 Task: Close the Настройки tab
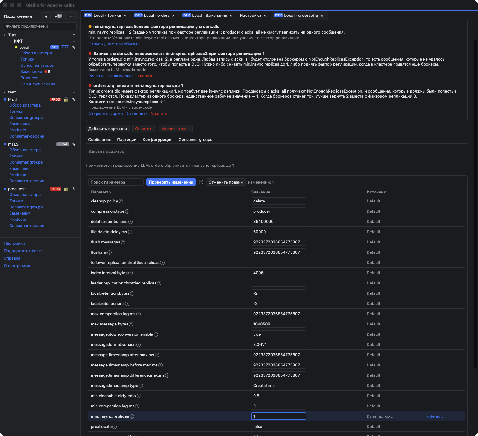265,16
